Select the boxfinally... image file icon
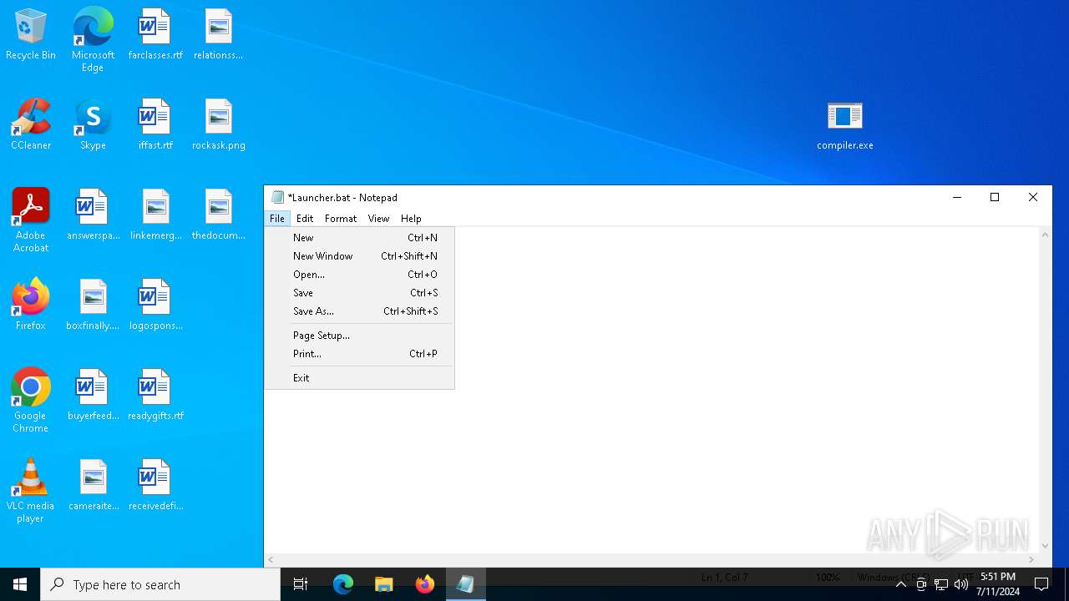The image size is (1069, 601). click(x=93, y=306)
